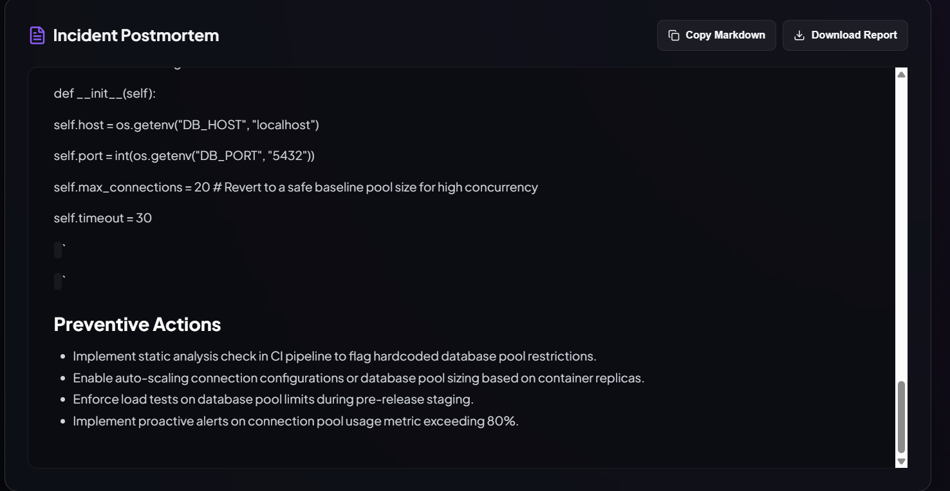The width and height of the screenshot is (950, 491).
Task: Click the scrollbar thumb in the report panel
Action: (x=901, y=417)
